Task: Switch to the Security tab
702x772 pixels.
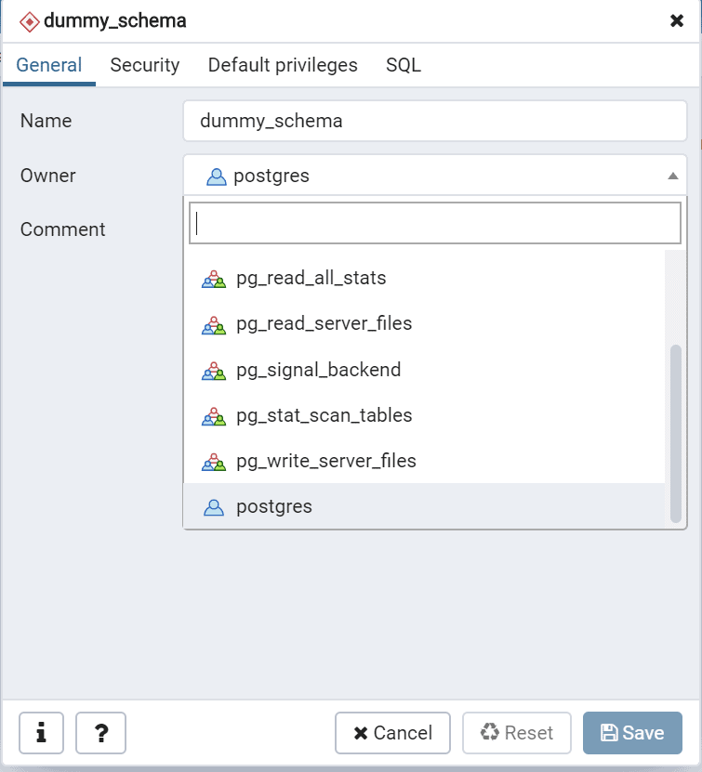Action: pyautogui.click(x=144, y=65)
